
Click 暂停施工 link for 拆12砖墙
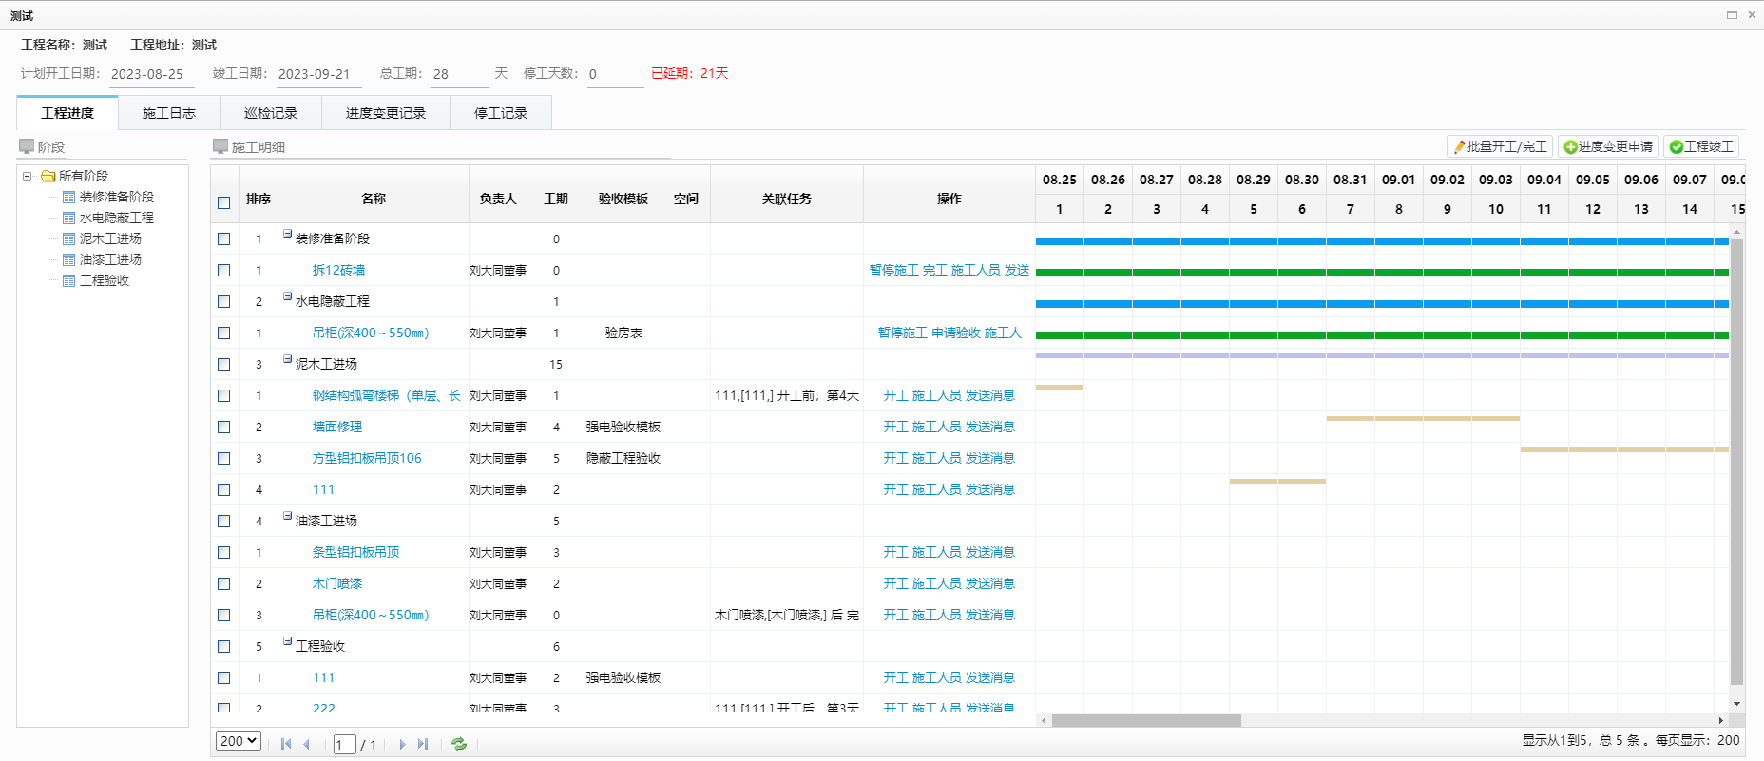click(x=893, y=270)
